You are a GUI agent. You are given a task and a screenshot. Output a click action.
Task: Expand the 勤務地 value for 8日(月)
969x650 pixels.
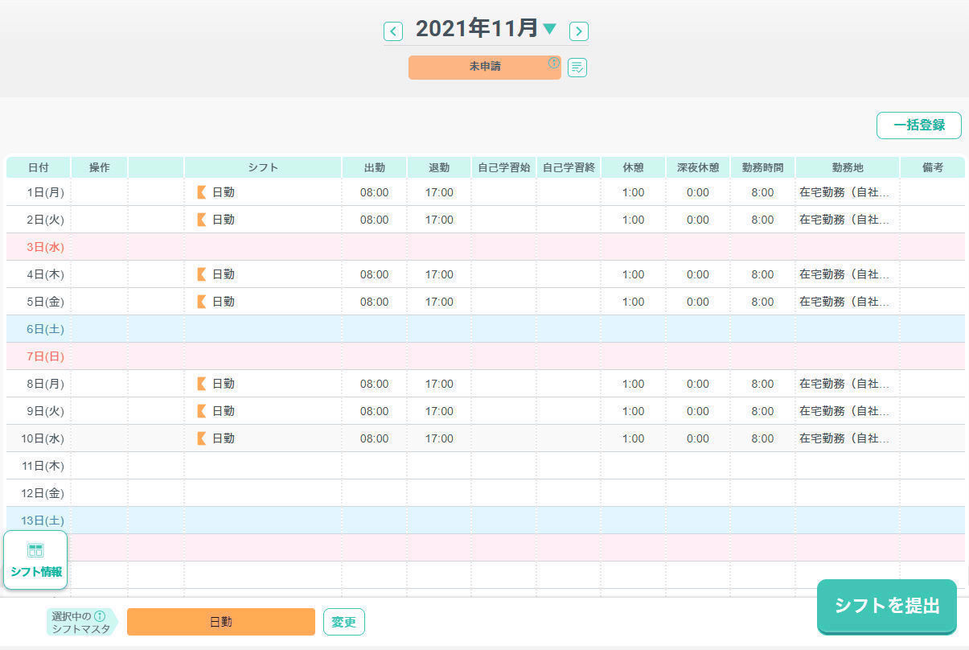tap(844, 384)
